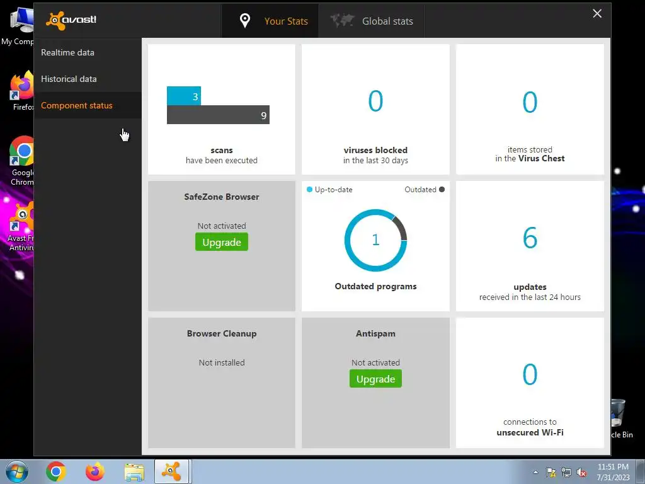The image size is (645, 484).
Task: Click the Action Center flag icon
Action: click(551, 472)
